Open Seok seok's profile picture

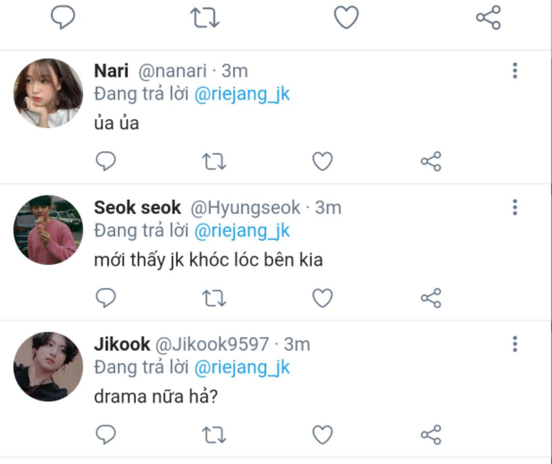pos(48,229)
